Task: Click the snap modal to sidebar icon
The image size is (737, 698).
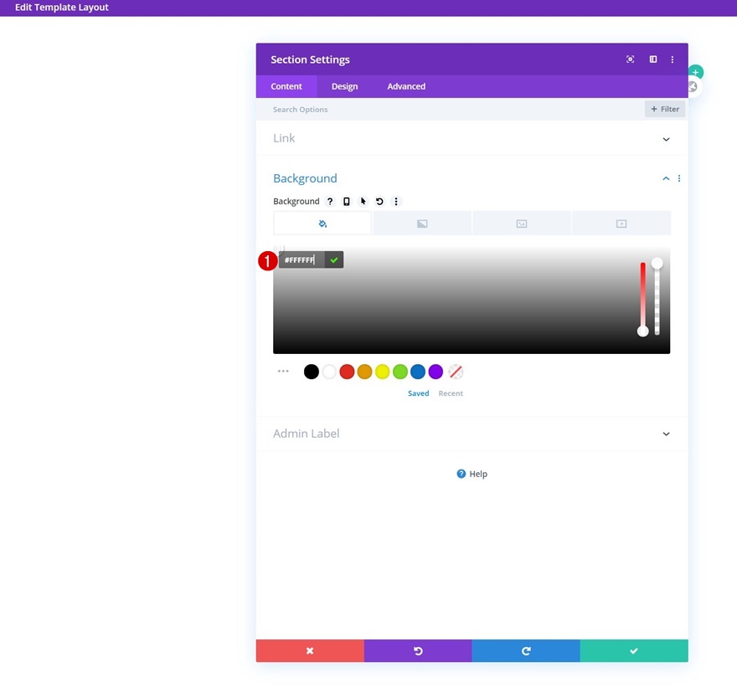Action: pyautogui.click(x=653, y=59)
